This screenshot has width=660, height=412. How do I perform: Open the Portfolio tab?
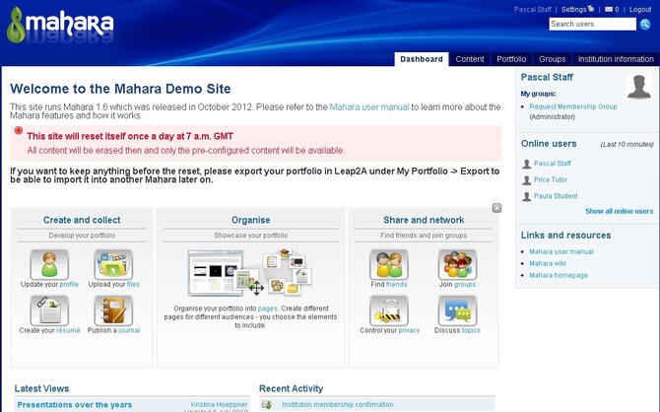pyautogui.click(x=511, y=59)
